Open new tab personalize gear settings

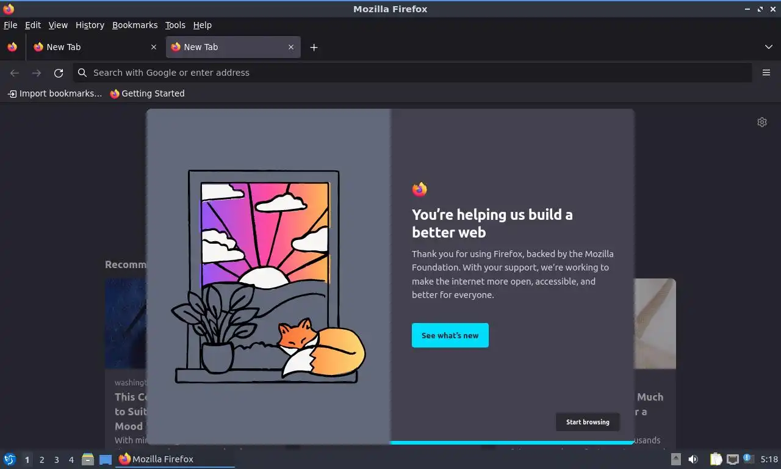(x=762, y=122)
